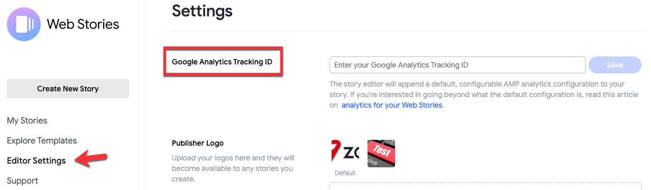This screenshot has height=190, width=651.
Task: Select Editor Settings in the sidebar
Action: point(36,161)
